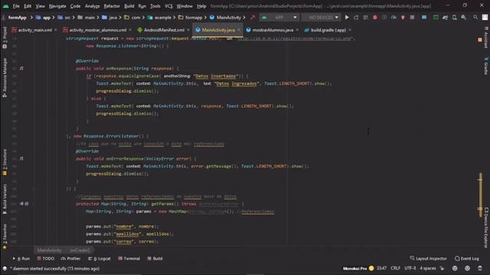
Task: Click the daemon started successfully status message
Action: pyautogui.click(x=54, y=268)
